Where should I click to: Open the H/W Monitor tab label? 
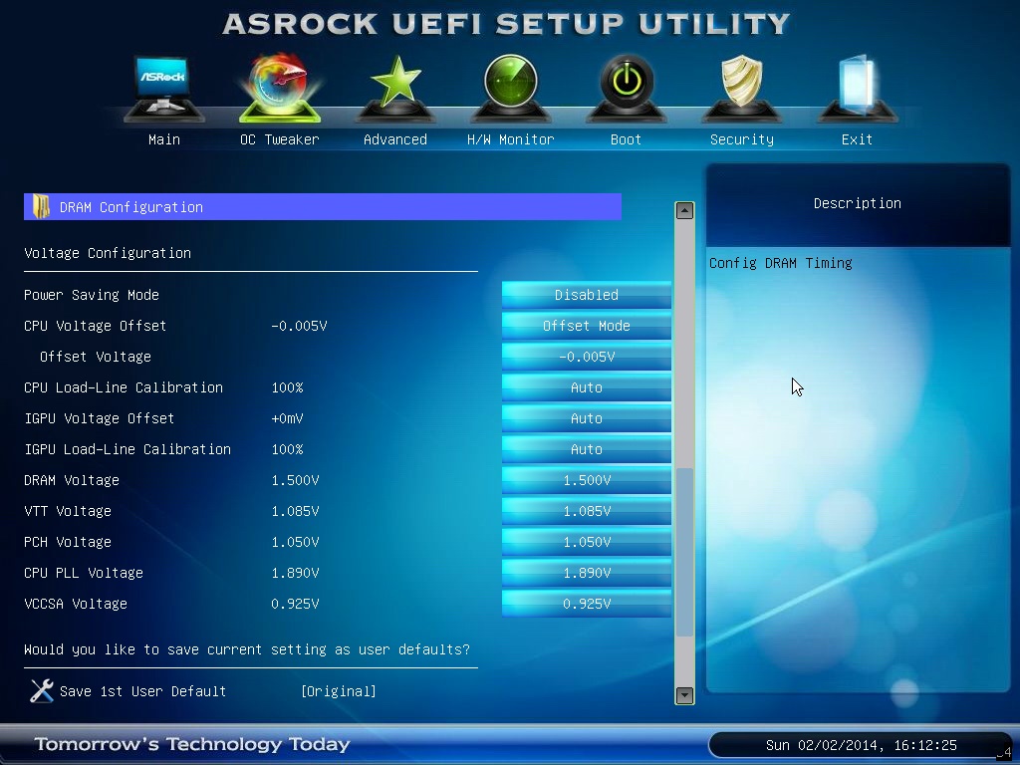511,139
